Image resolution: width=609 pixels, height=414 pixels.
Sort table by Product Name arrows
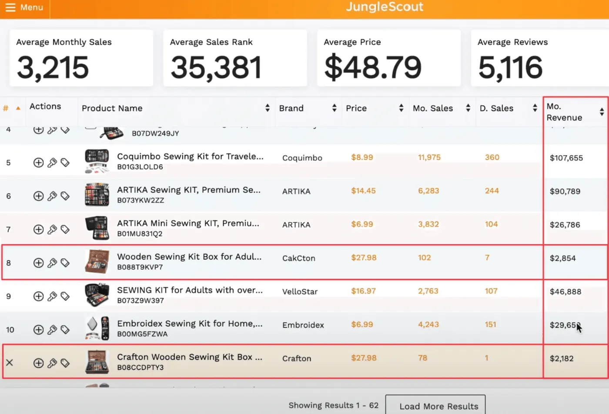click(267, 108)
